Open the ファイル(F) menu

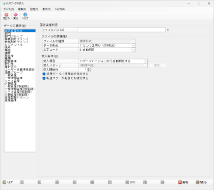coord(9,9)
